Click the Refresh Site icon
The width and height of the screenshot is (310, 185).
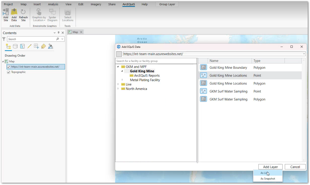[23, 15]
